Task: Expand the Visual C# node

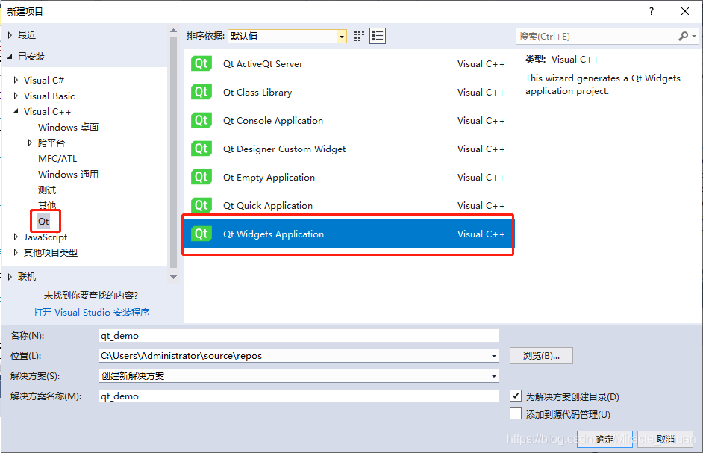Action: point(16,80)
